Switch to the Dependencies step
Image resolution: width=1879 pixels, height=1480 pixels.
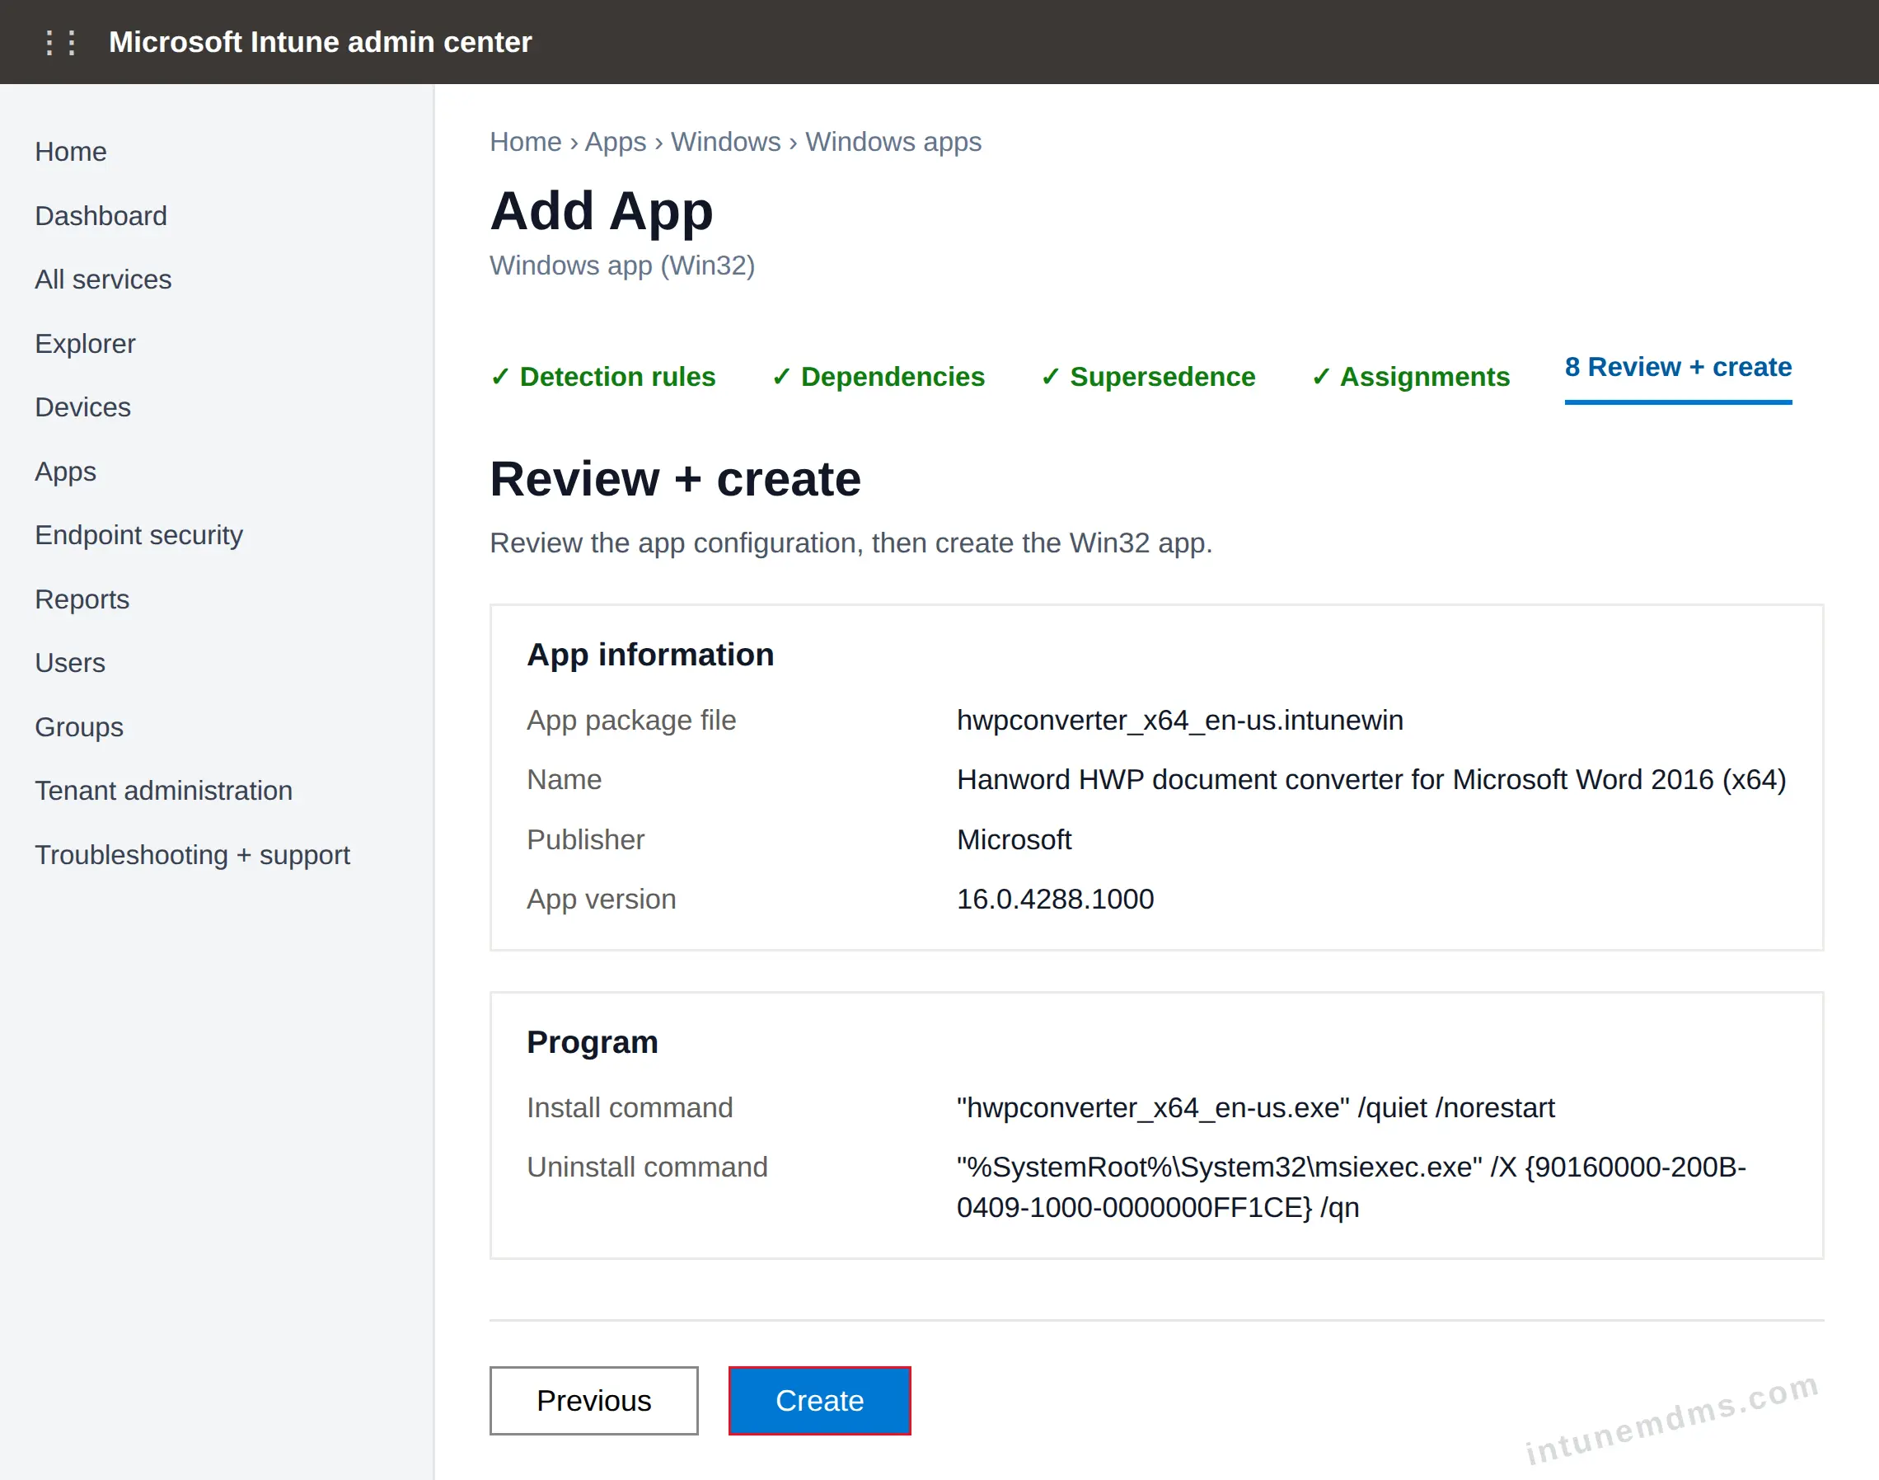click(878, 377)
